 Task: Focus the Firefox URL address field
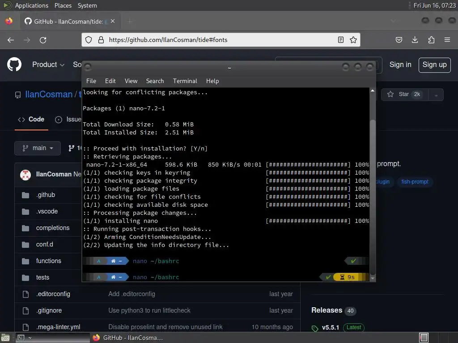221,40
